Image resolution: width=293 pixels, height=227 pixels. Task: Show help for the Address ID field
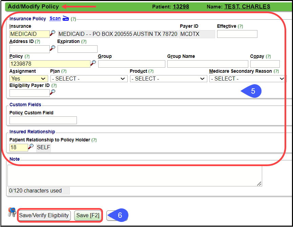click(37, 42)
